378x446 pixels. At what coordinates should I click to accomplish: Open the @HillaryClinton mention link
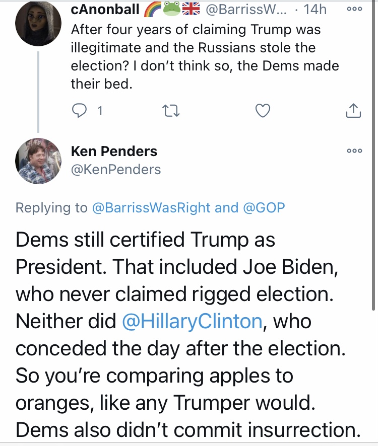[x=192, y=321]
